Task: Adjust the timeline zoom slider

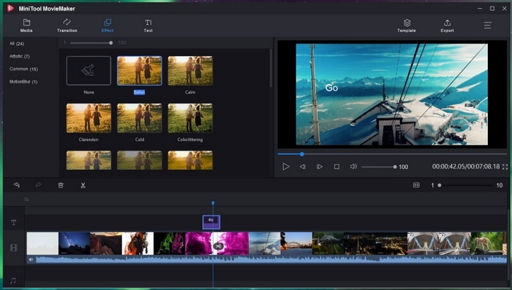Action: [466, 185]
